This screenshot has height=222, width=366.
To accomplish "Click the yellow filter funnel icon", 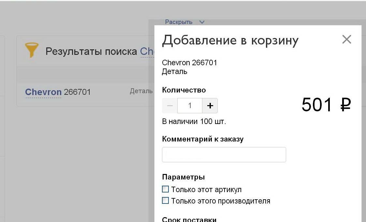I will 32,50.
